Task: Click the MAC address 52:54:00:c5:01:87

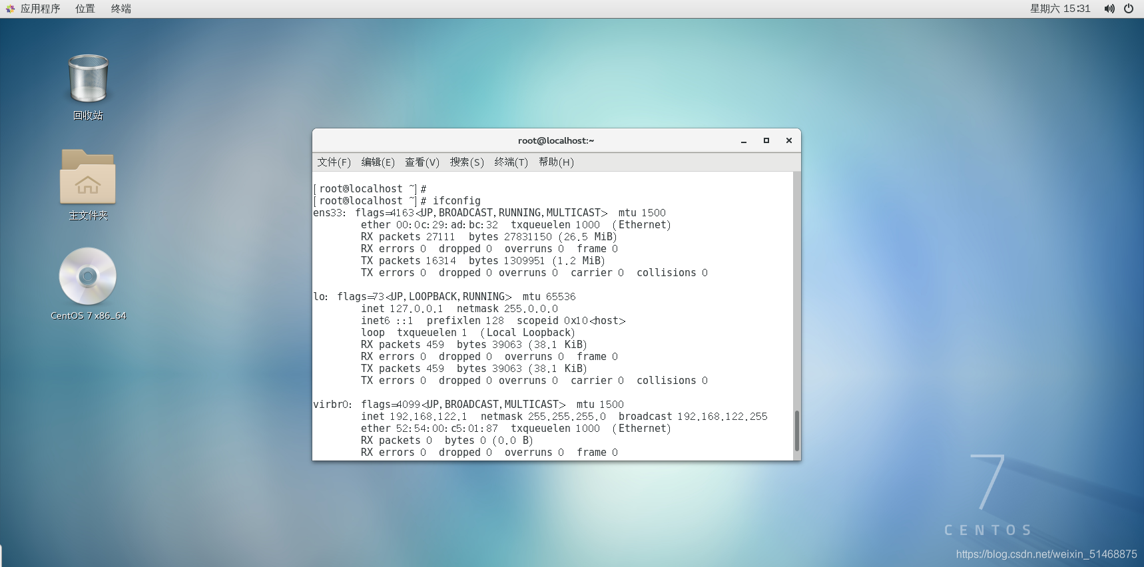Action: 447,429
